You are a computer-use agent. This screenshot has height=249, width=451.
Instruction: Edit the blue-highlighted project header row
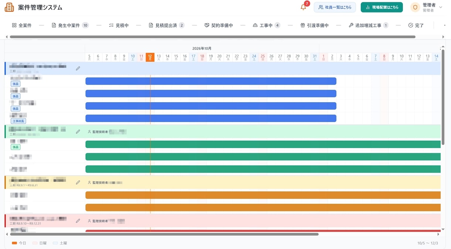pos(78,68)
